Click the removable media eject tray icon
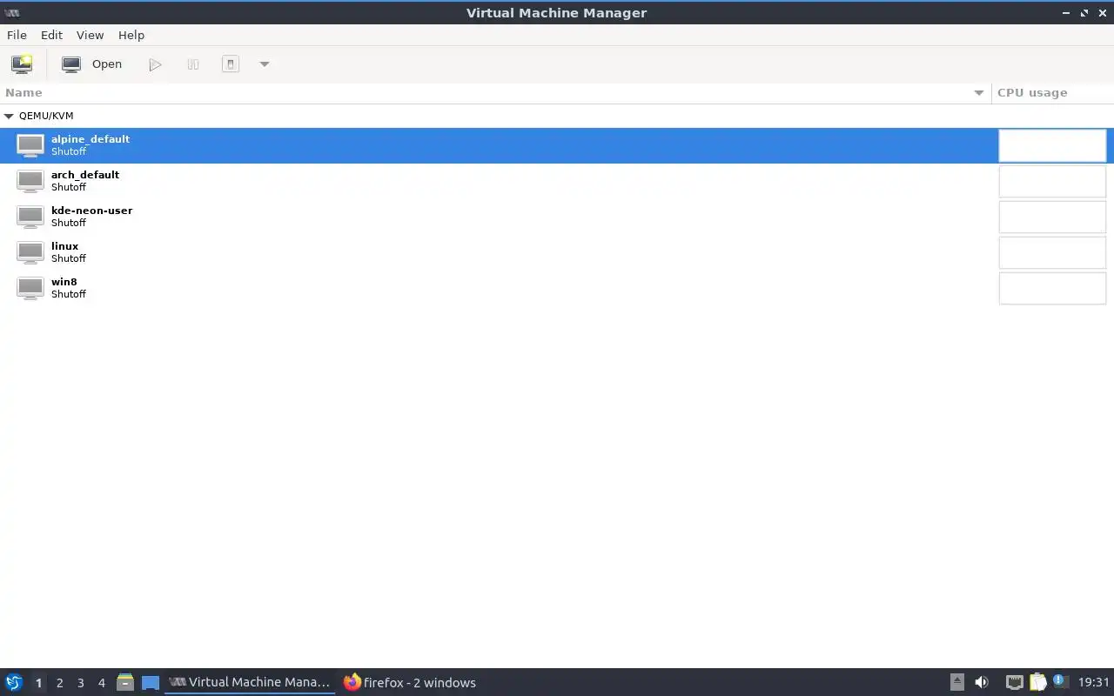 (957, 682)
